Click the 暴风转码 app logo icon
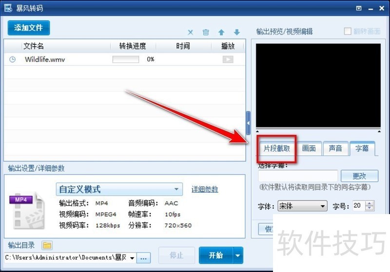390x272 pixels. (x=8, y=8)
